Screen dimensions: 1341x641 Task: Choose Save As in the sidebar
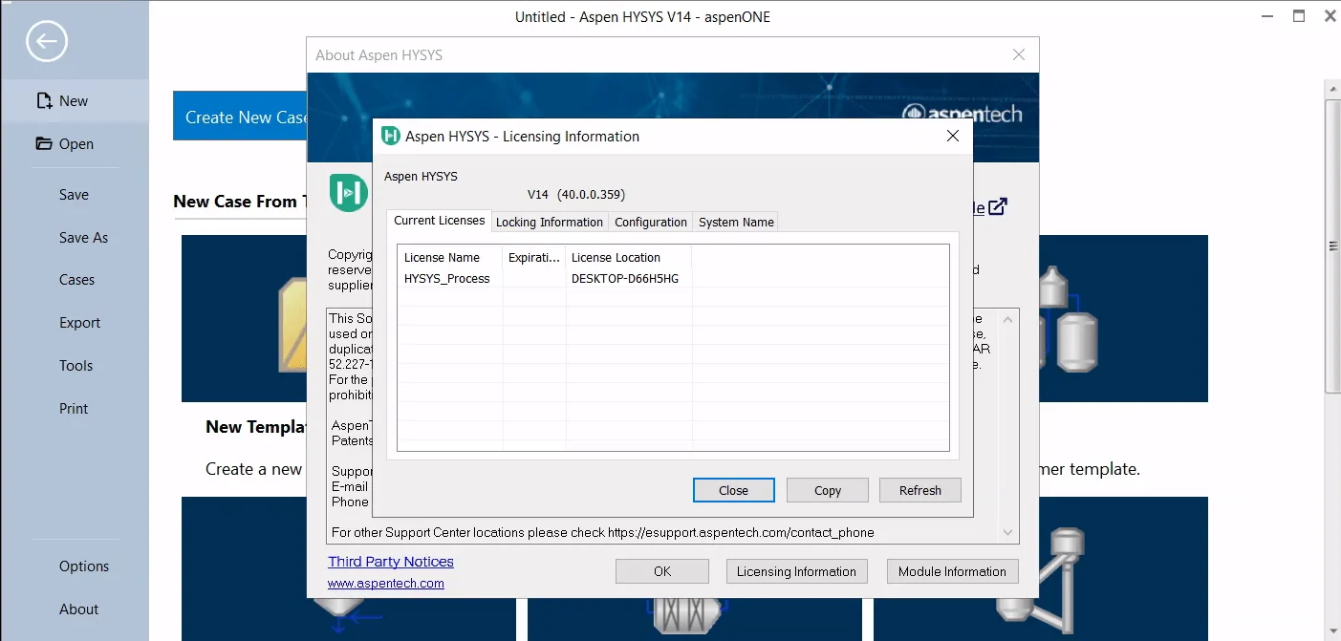coord(83,237)
